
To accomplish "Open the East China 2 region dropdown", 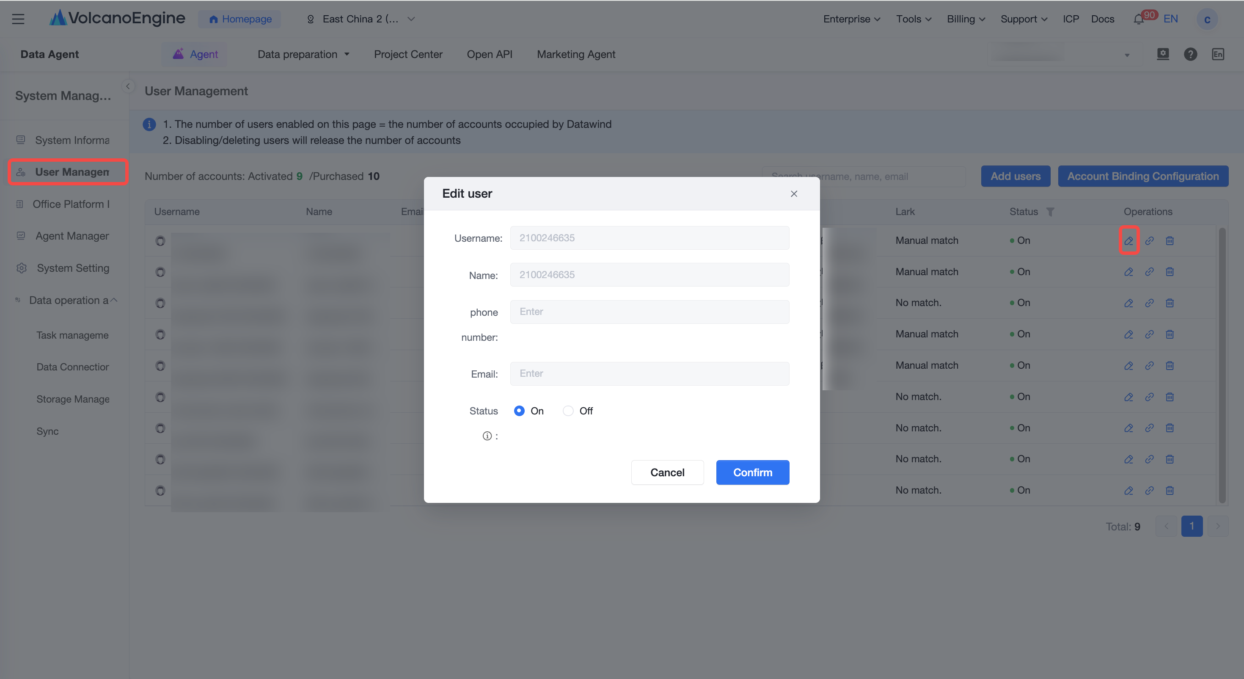I will 361,19.
